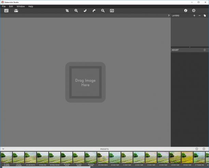Select the preset thumbnail numbered 04
This screenshot has height=168, width=209.
(x=43, y=157)
